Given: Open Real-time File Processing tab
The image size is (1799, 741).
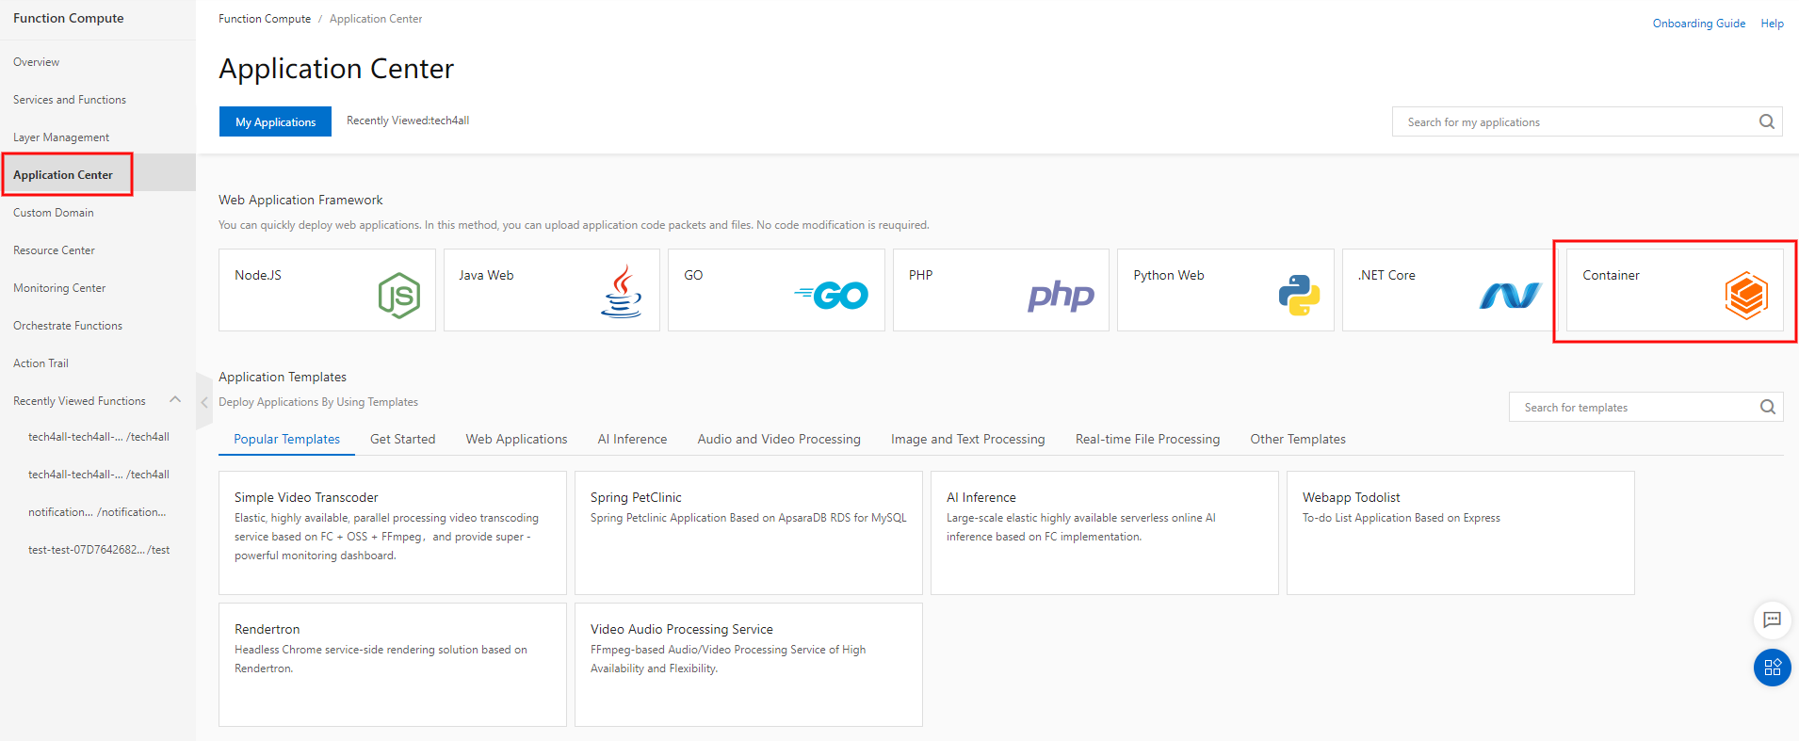Looking at the screenshot, I should [x=1147, y=439].
